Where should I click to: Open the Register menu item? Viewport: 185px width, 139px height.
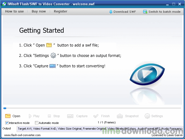tap(60, 11)
